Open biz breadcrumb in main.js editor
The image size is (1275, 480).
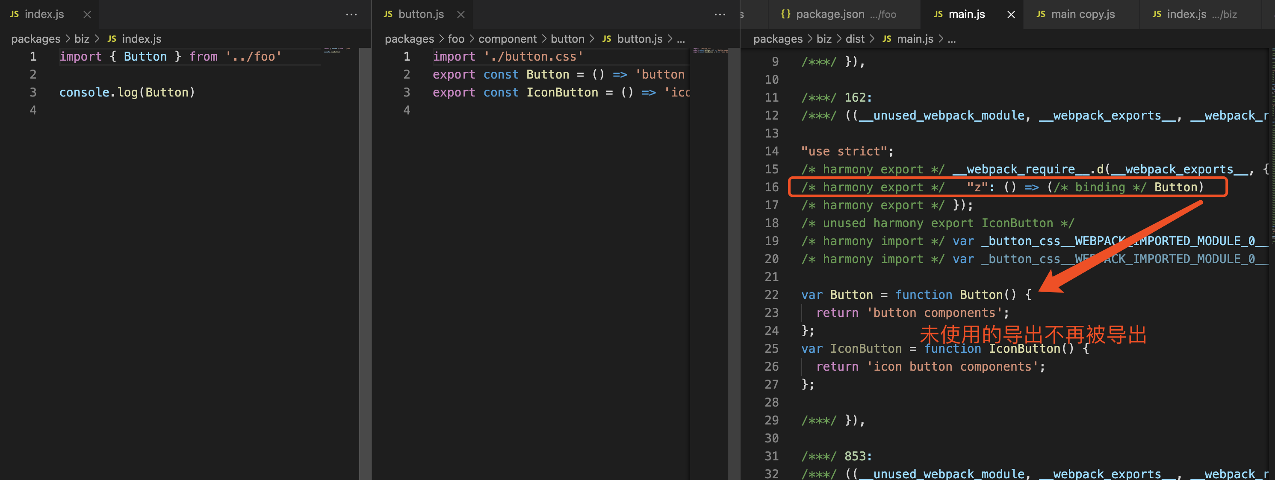click(x=823, y=38)
